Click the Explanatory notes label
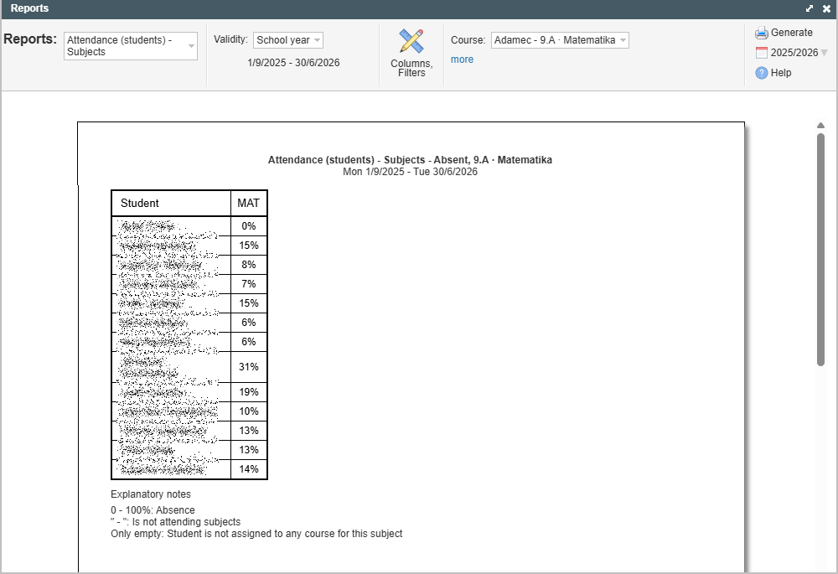 (151, 494)
